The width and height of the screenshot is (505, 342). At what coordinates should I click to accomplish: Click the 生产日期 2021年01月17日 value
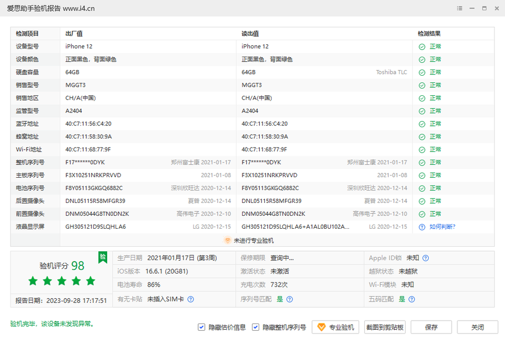[182, 258]
